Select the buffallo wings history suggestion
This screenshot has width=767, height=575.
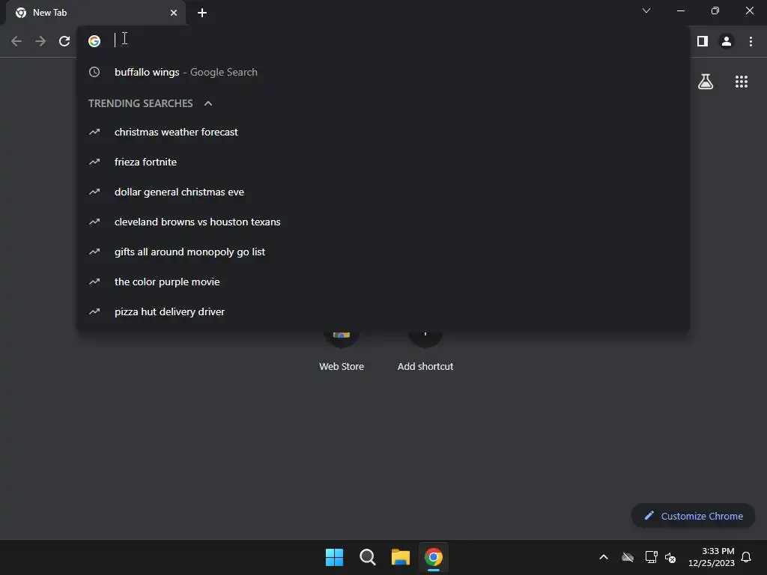click(x=383, y=72)
